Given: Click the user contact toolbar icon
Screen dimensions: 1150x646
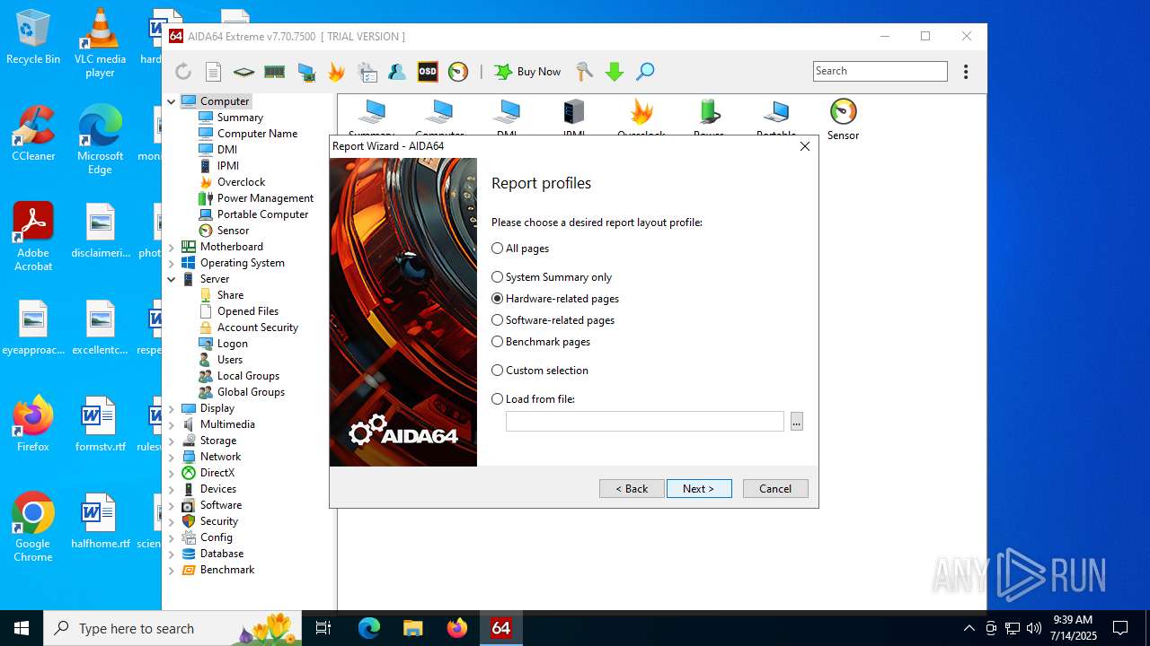Looking at the screenshot, I should click(397, 72).
